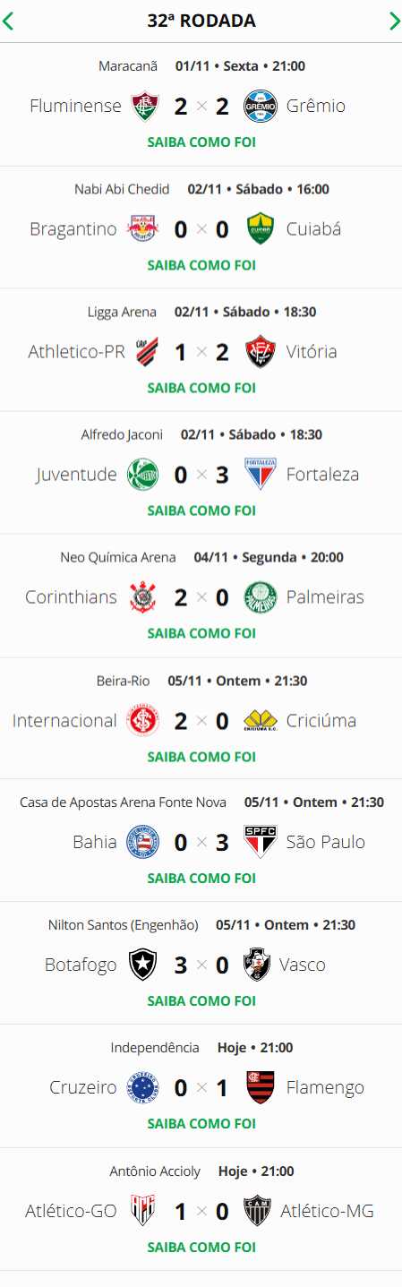Screen dimensions: 402x1287
Task: Open Saiba Como Foi for Juventude vs Fortaleza
Action: (201, 511)
